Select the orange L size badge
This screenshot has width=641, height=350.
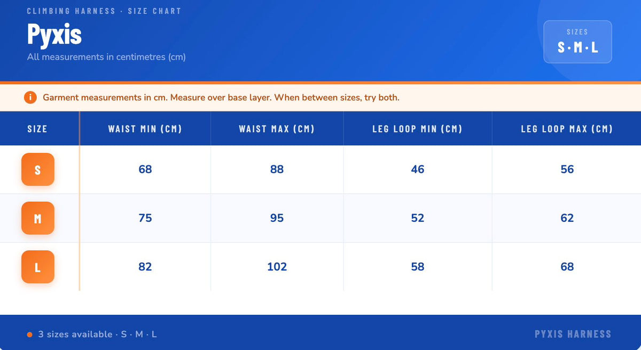point(38,267)
